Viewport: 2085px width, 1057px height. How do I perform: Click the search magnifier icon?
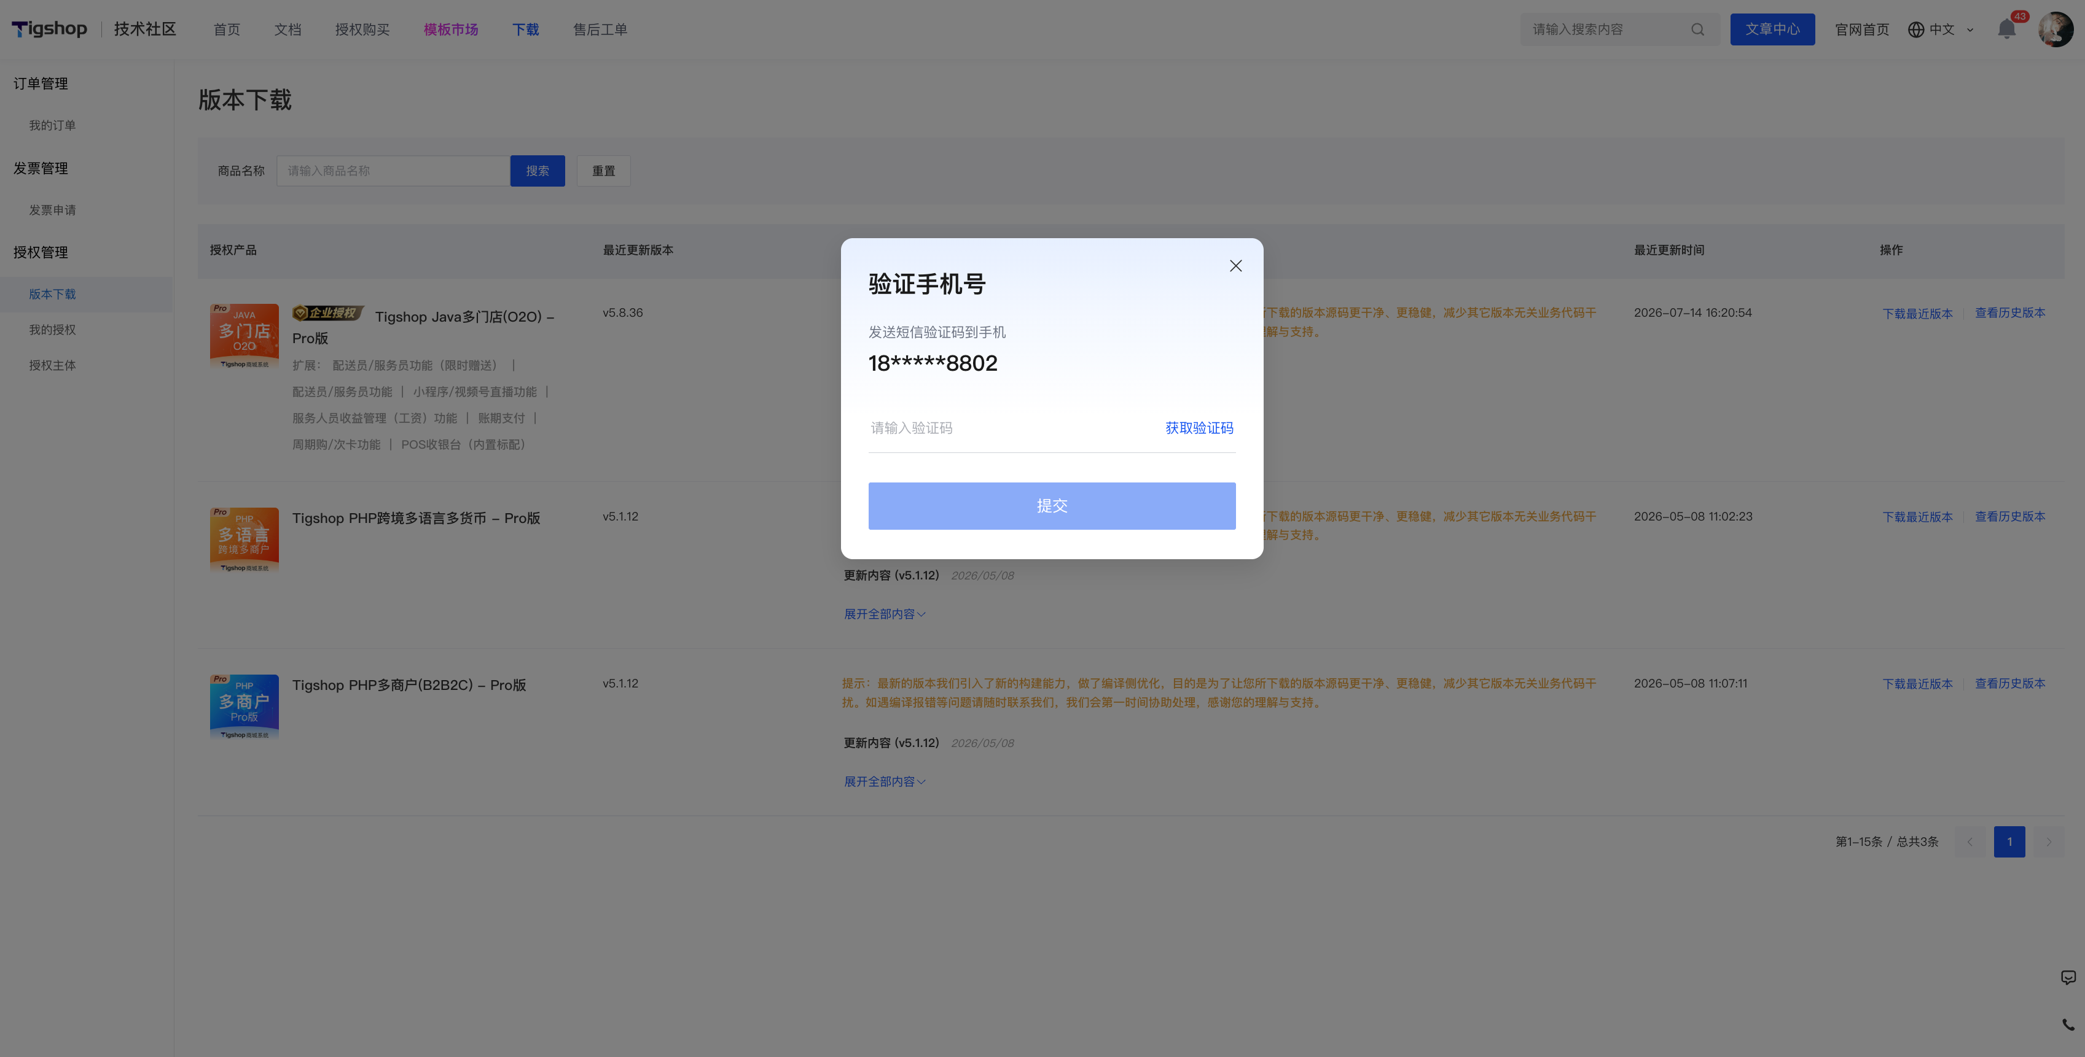pos(1697,30)
